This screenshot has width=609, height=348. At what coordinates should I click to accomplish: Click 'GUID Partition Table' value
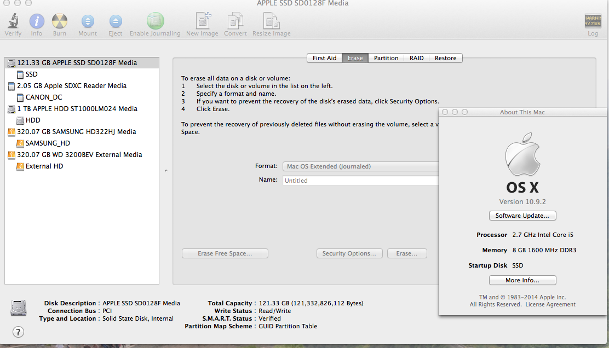288,326
